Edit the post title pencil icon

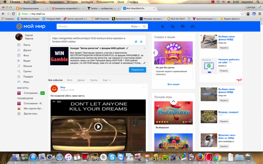(128, 48)
